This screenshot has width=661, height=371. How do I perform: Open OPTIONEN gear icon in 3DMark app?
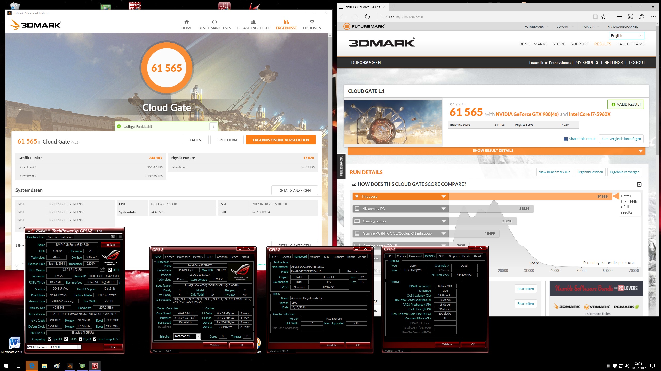(312, 22)
